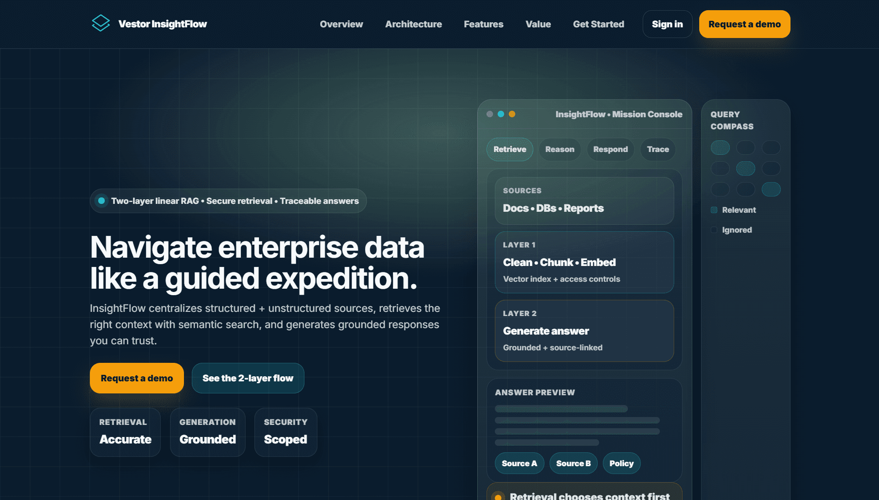Check the Relevant checkbox in Query Compass
Image resolution: width=879 pixels, height=500 pixels.
[x=714, y=209]
